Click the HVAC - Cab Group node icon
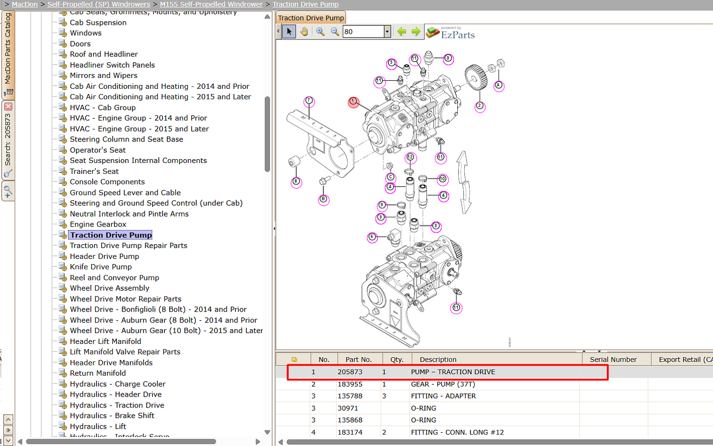 pos(63,107)
